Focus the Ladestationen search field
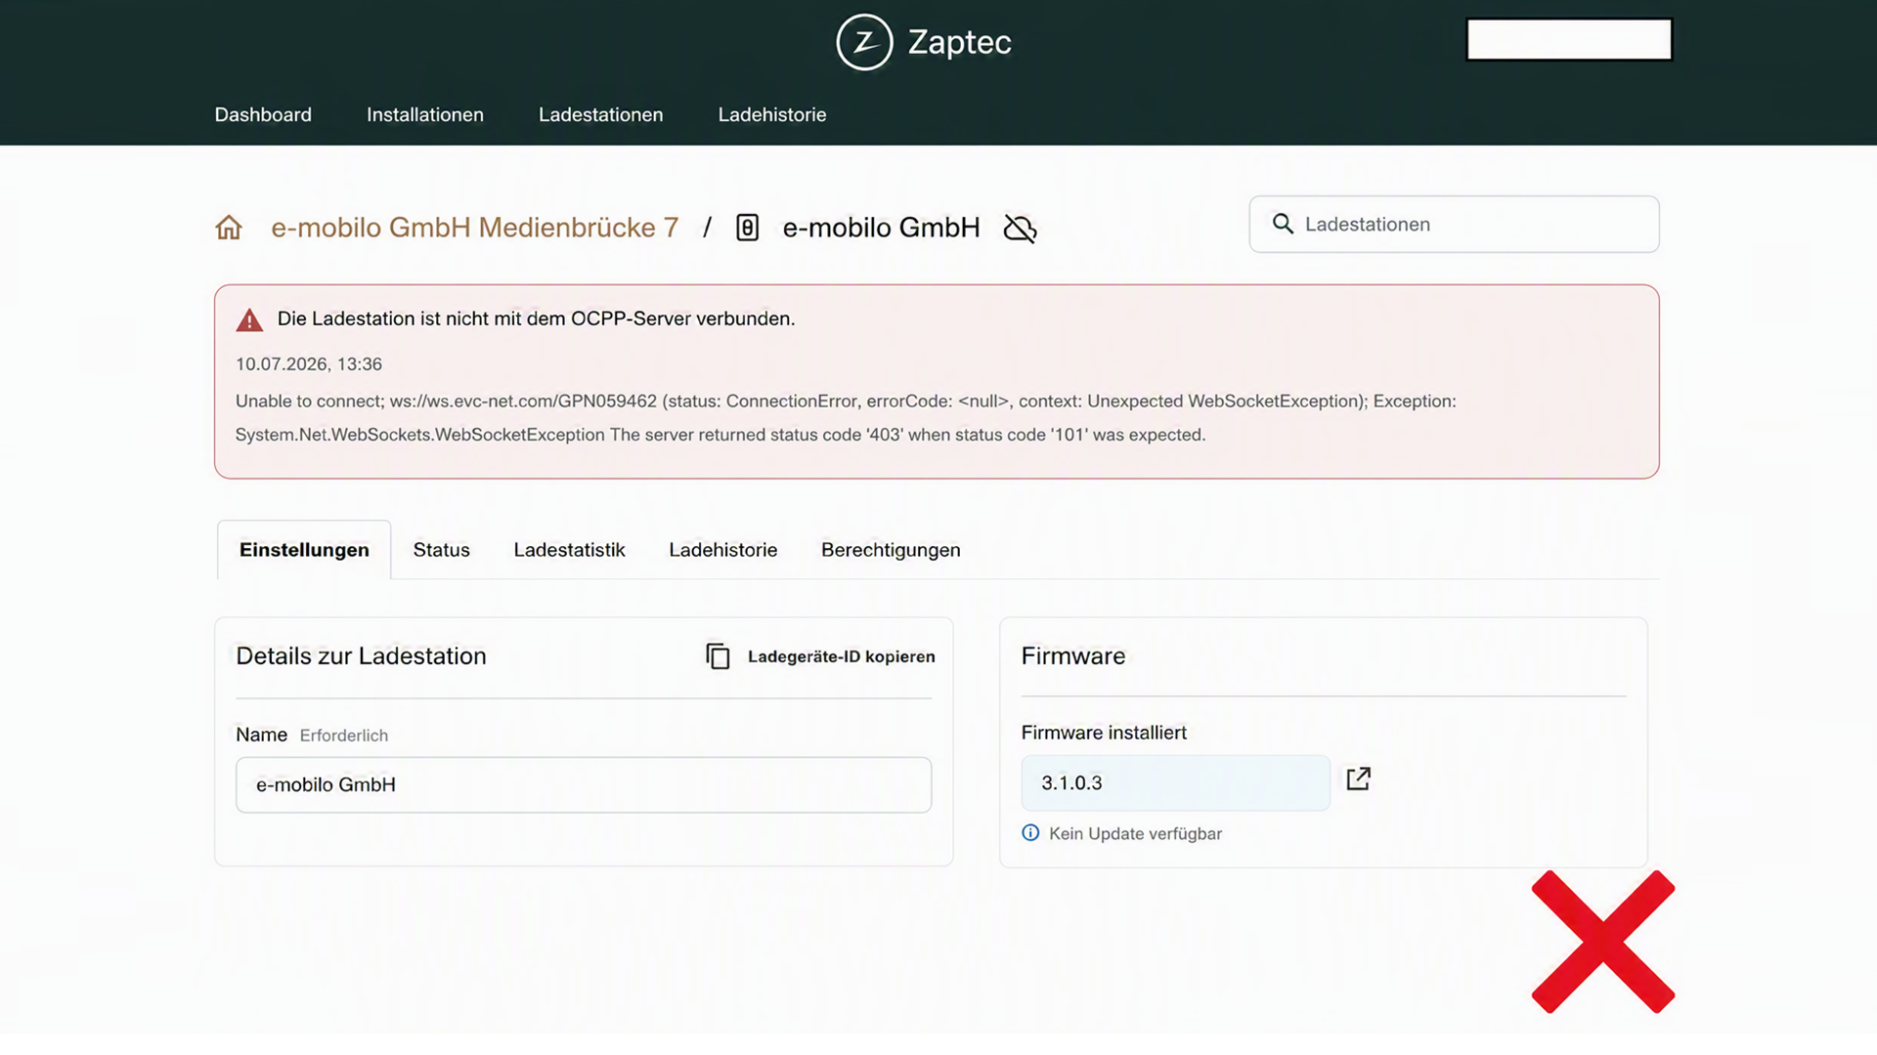This screenshot has height=1055, width=1877. (x=1454, y=224)
